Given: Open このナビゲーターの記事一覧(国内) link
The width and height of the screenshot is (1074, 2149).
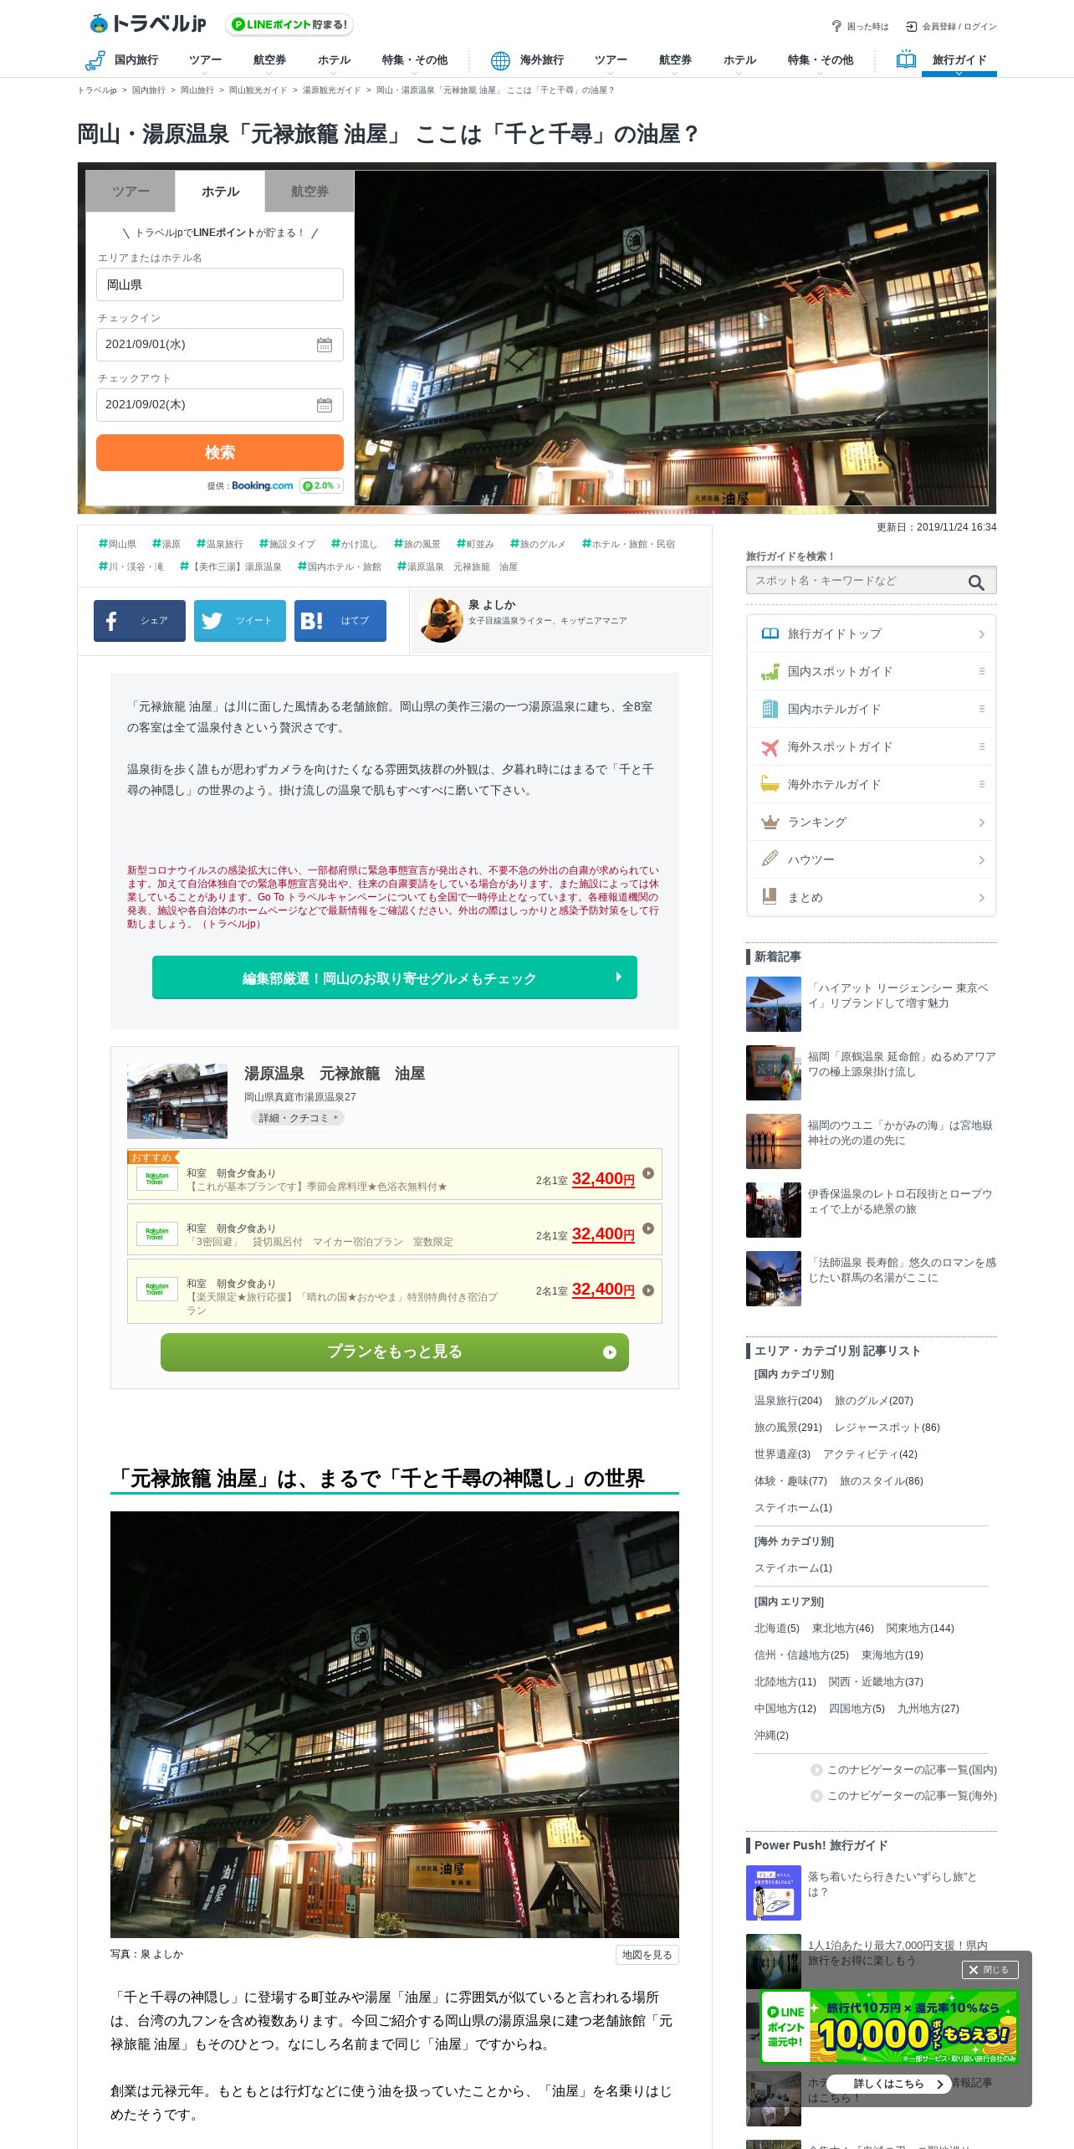Looking at the screenshot, I should pos(904,1770).
